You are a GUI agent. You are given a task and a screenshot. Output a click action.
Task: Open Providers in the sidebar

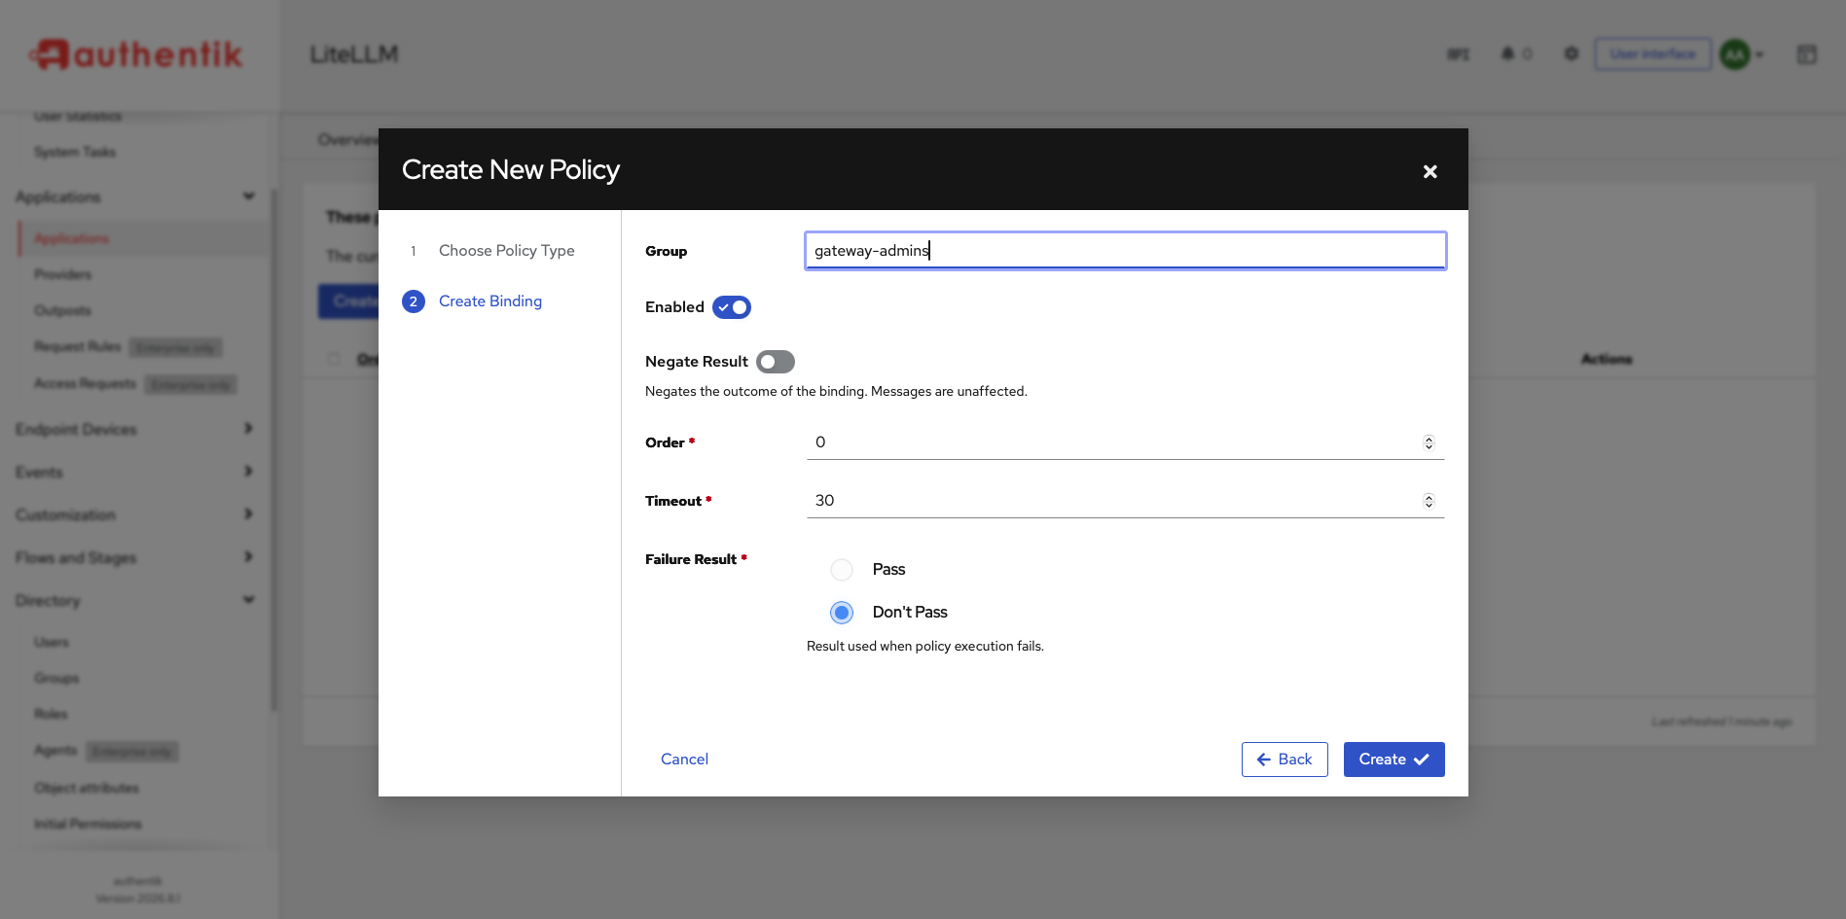[x=62, y=274]
